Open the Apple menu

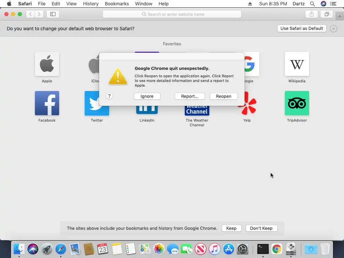click(9, 4)
